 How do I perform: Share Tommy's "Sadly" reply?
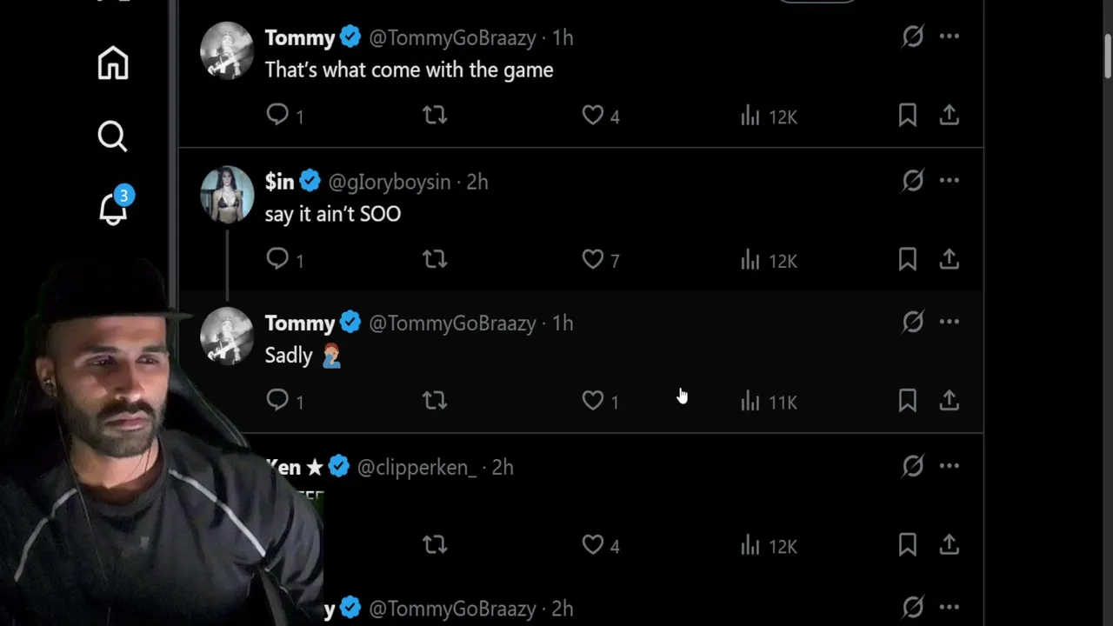(950, 400)
